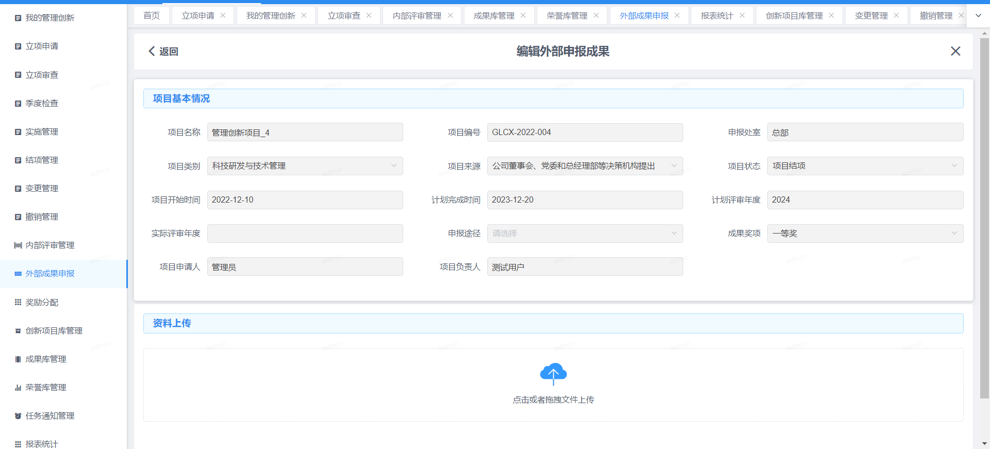
Task: Click the 立项申请 sidebar icon
Action: point(18,46)
